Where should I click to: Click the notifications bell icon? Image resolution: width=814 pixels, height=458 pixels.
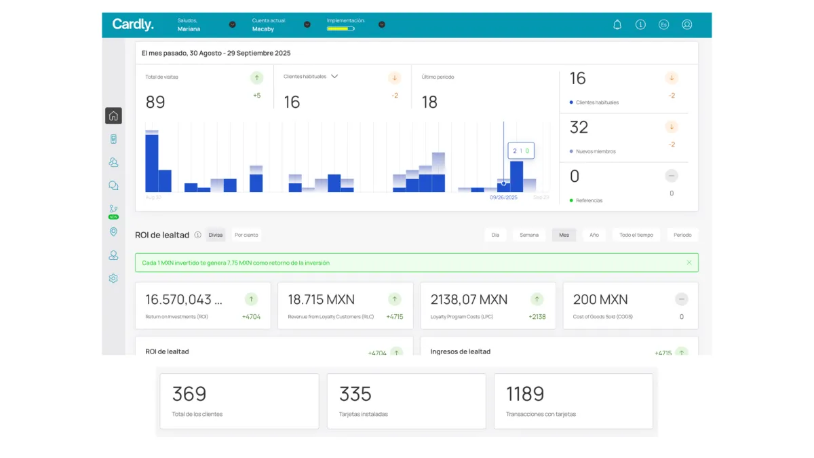pos(617,24)
